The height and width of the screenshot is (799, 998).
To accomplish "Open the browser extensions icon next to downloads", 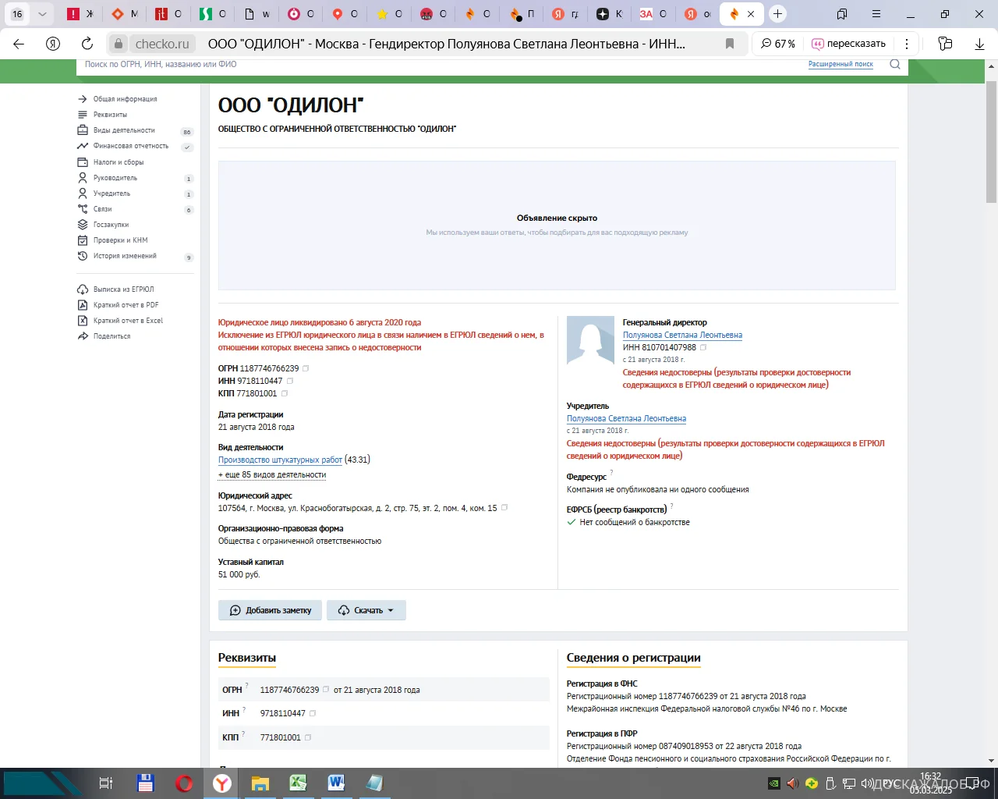I will tap(945, 44).
